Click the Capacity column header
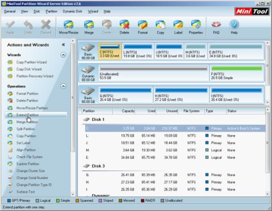The image size is (272, 211). click(x=124, y=111)
